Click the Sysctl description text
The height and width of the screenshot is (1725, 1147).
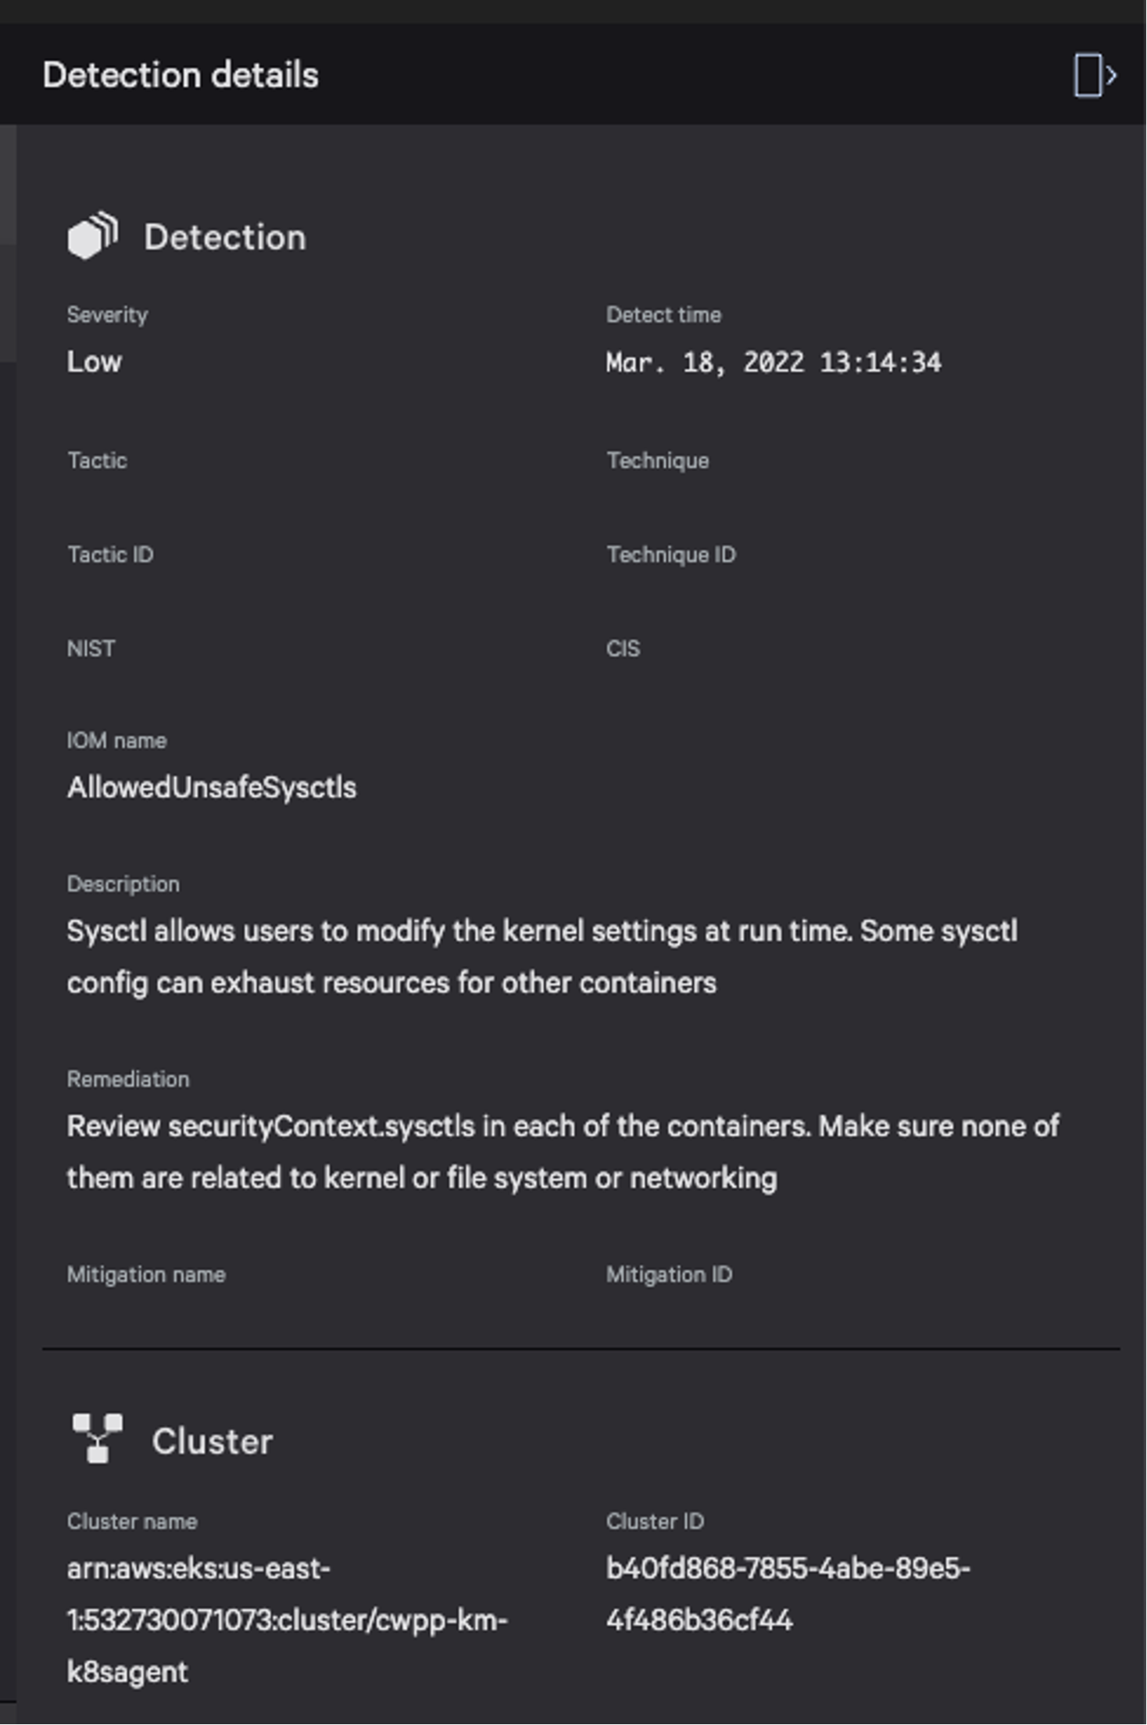point(542,957)
